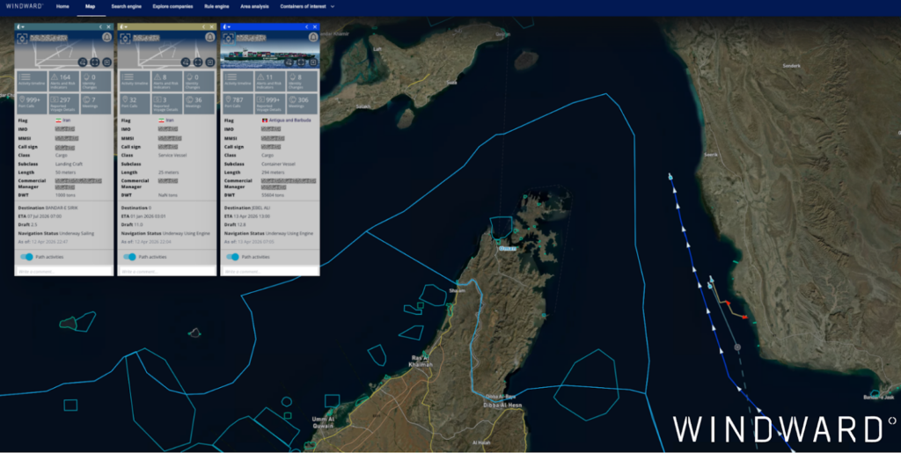Open Area analysis
Image resolution: width=901 pixels, height=453 pixels.
[x=254, y=6]
